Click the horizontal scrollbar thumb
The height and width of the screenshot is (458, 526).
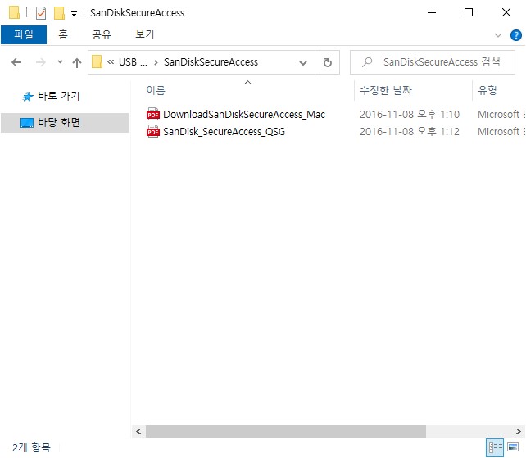click(286, 432)
